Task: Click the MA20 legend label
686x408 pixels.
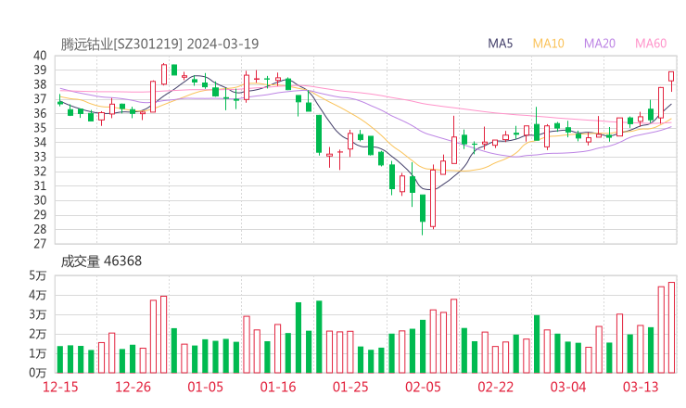Action: [x=600, y=44]
